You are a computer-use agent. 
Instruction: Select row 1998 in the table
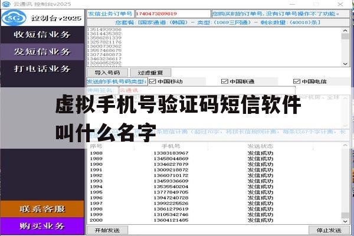[215, 209]
